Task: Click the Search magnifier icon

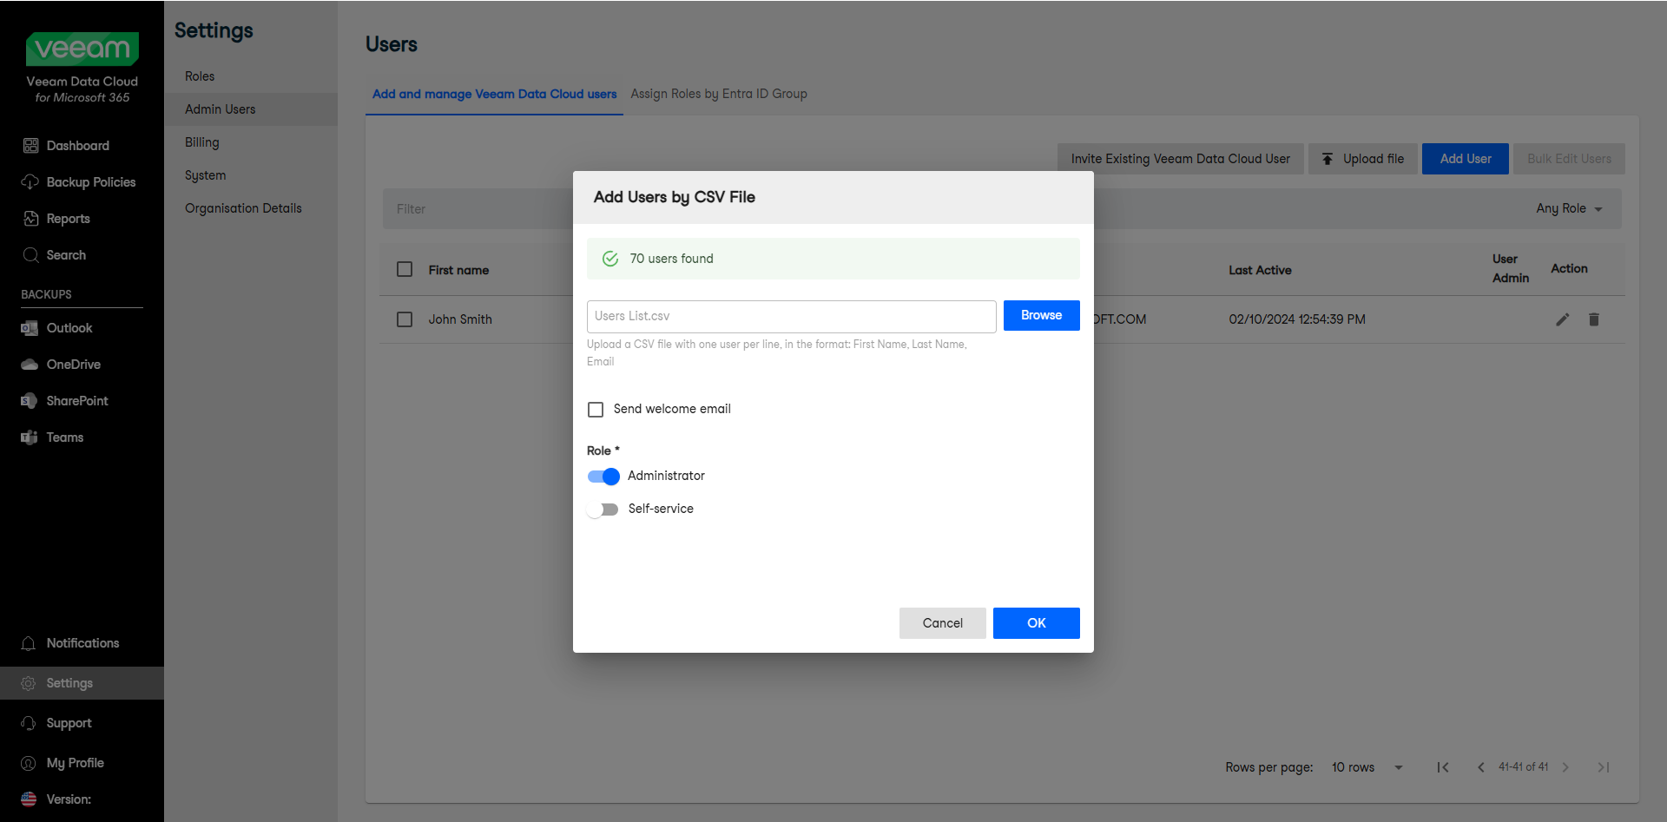Action: pos(30,255)
